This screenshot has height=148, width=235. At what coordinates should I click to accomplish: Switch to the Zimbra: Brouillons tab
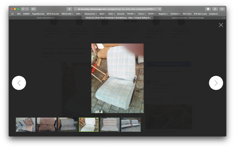coord(45,18)
